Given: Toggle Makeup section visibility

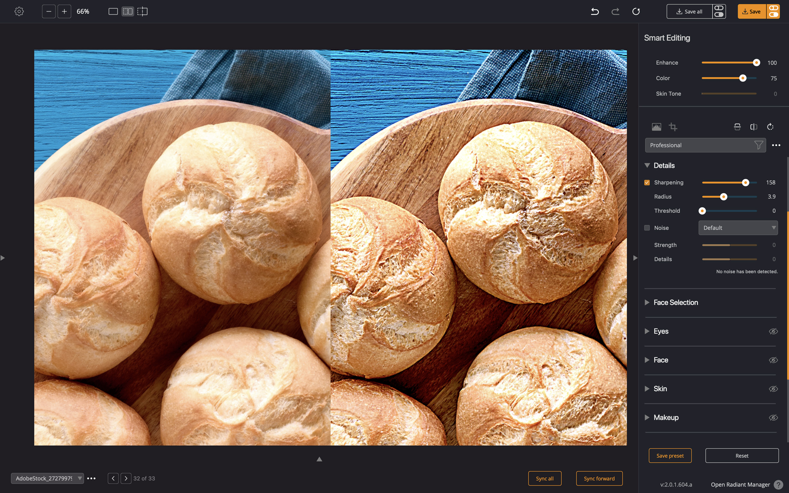Looking at the screenshot, I should 773,418.
